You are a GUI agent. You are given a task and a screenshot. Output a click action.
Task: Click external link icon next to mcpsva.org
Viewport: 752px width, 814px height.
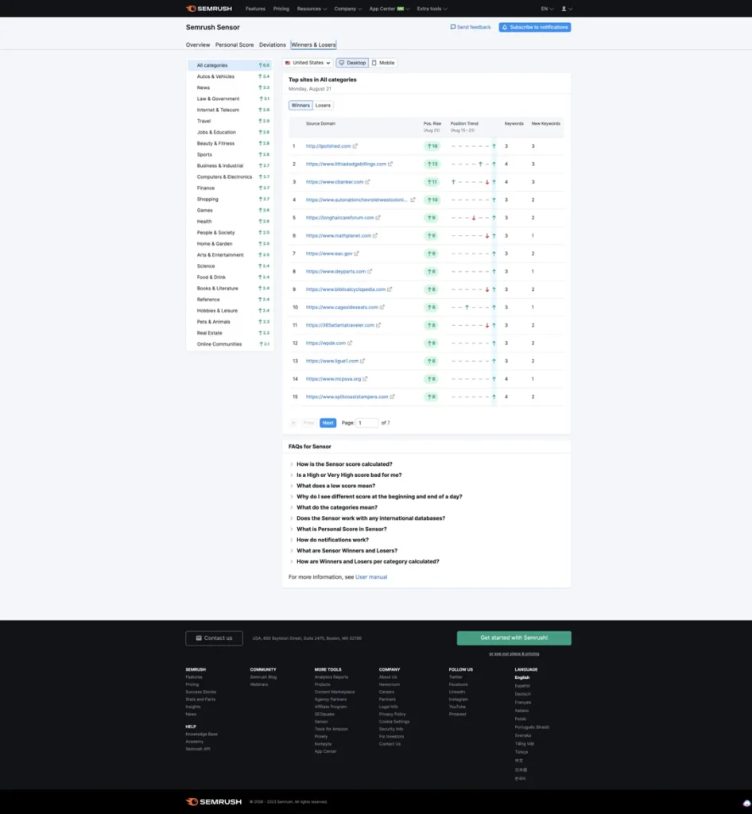pyautogui.click(x=365, y=379)
